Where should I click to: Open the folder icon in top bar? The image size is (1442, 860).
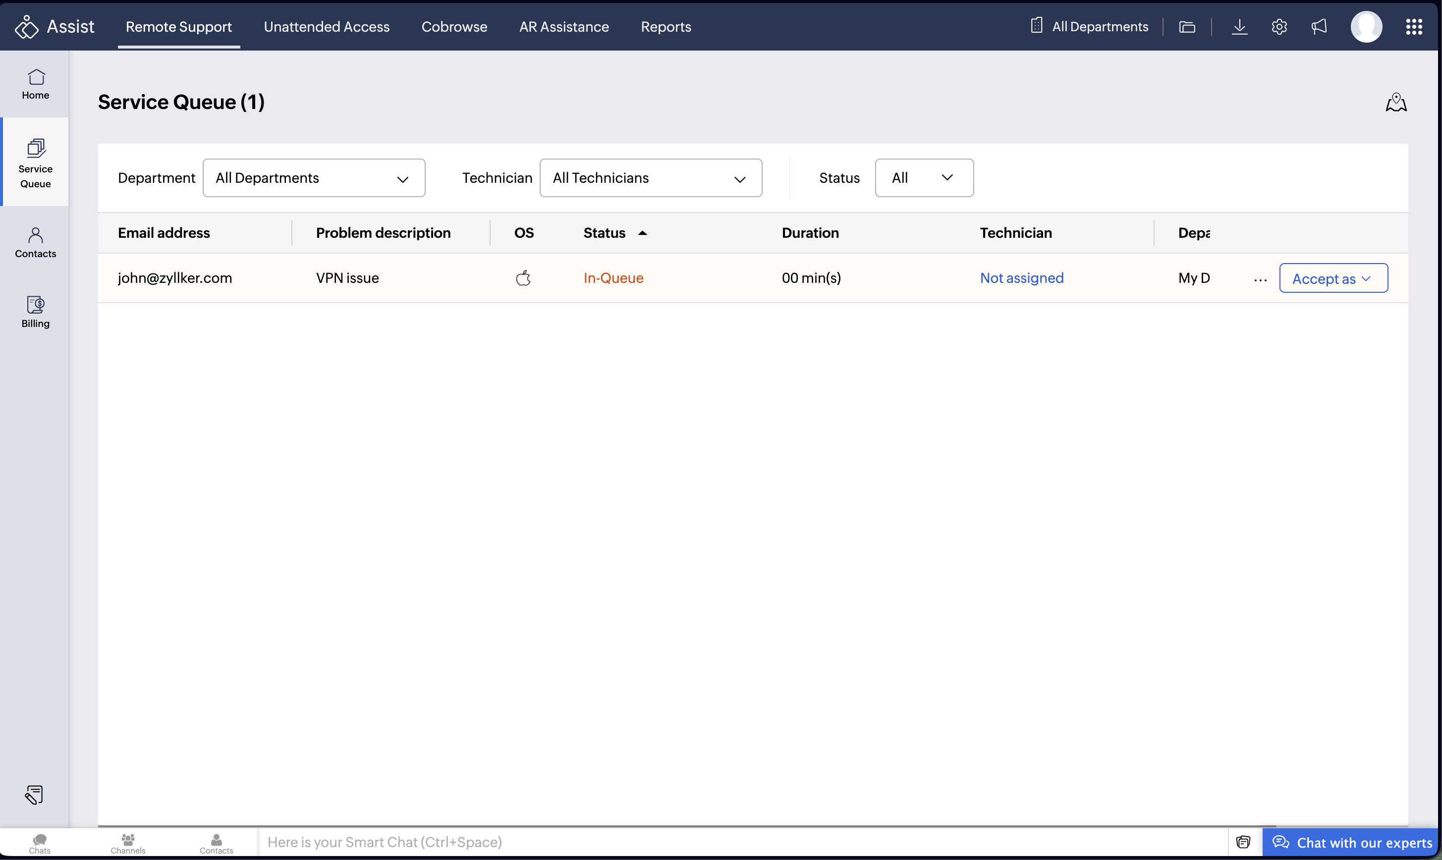click(x=1186, y=27)
